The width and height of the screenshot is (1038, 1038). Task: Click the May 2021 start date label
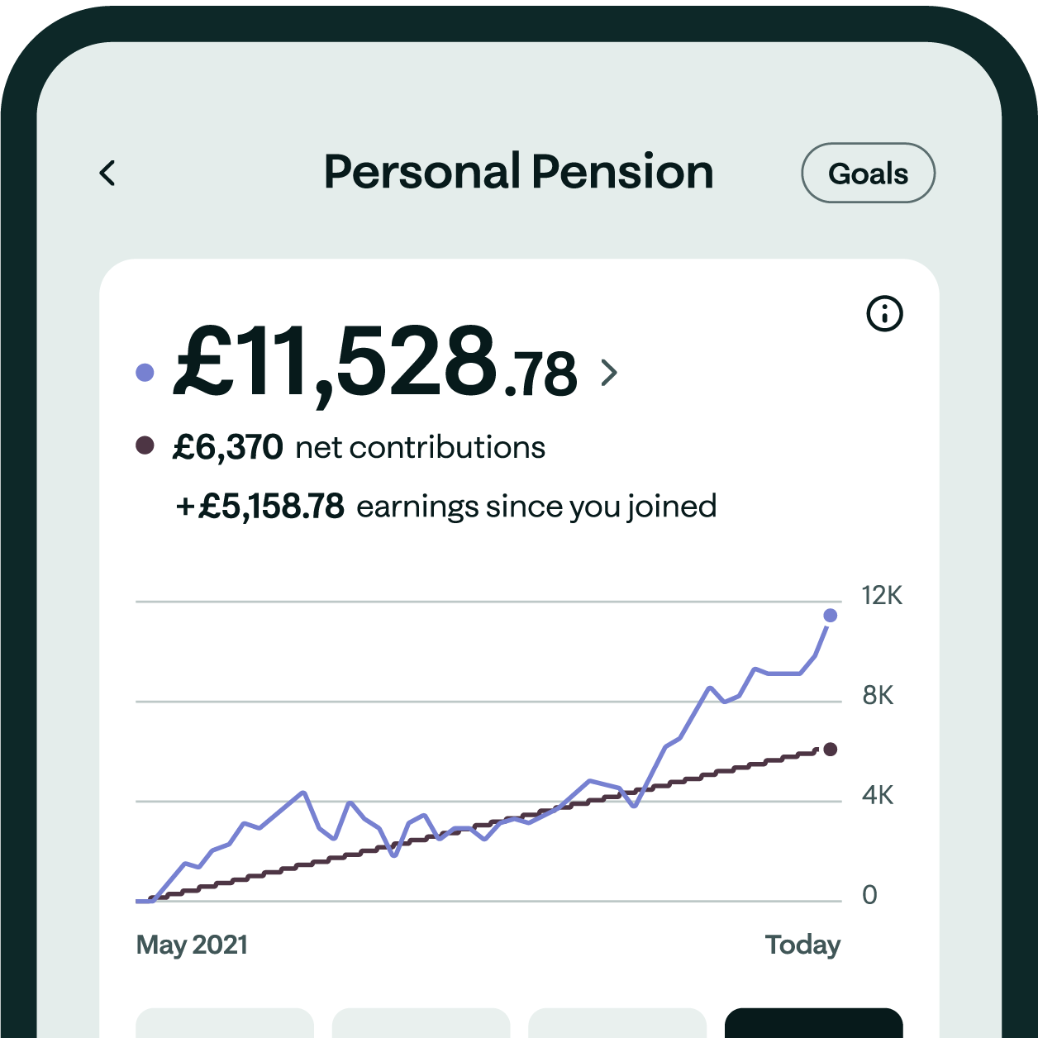192,945
